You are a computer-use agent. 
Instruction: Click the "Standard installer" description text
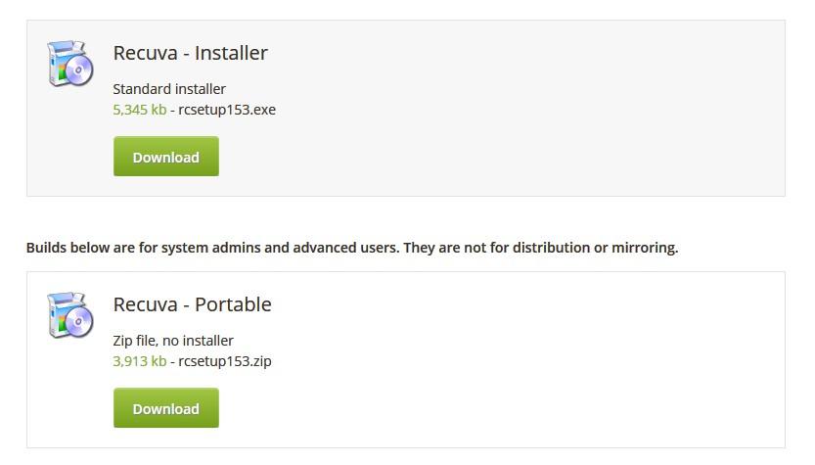tap(169, 89)
